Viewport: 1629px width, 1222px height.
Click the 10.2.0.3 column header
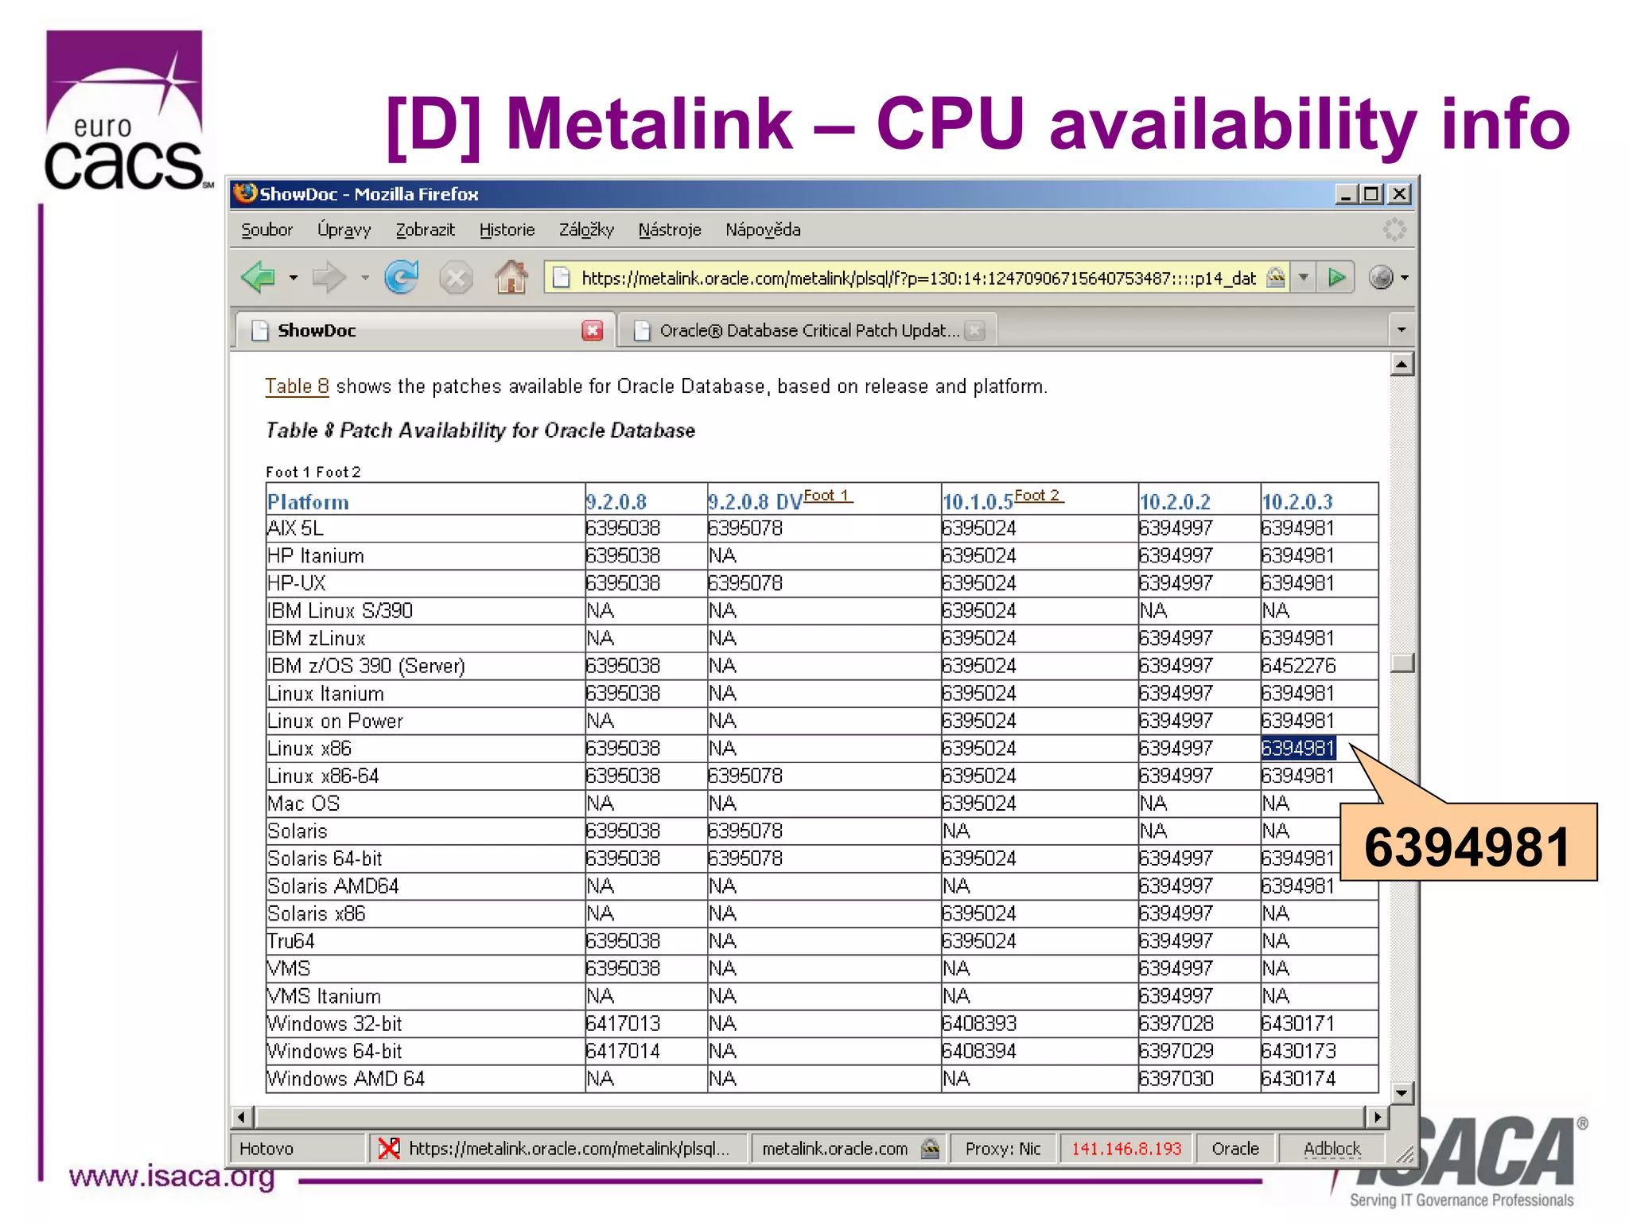pos(1297,502)
